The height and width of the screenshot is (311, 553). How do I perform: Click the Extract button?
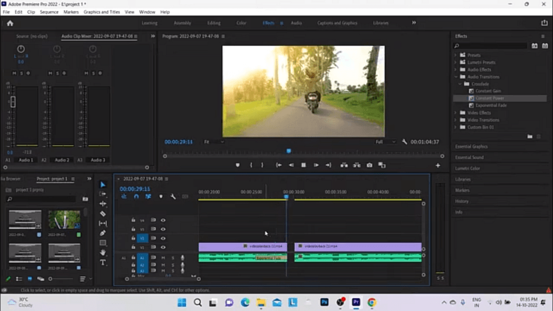(356, 165)
